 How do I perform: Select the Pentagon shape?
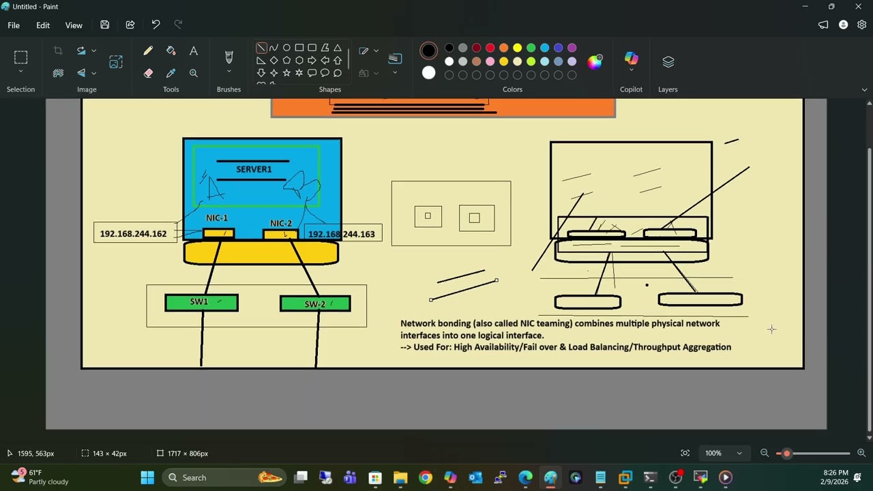[286, 60]
